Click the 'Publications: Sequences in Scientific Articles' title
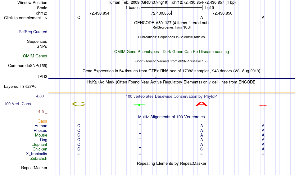The image size is (295, 175). point(171,37)
